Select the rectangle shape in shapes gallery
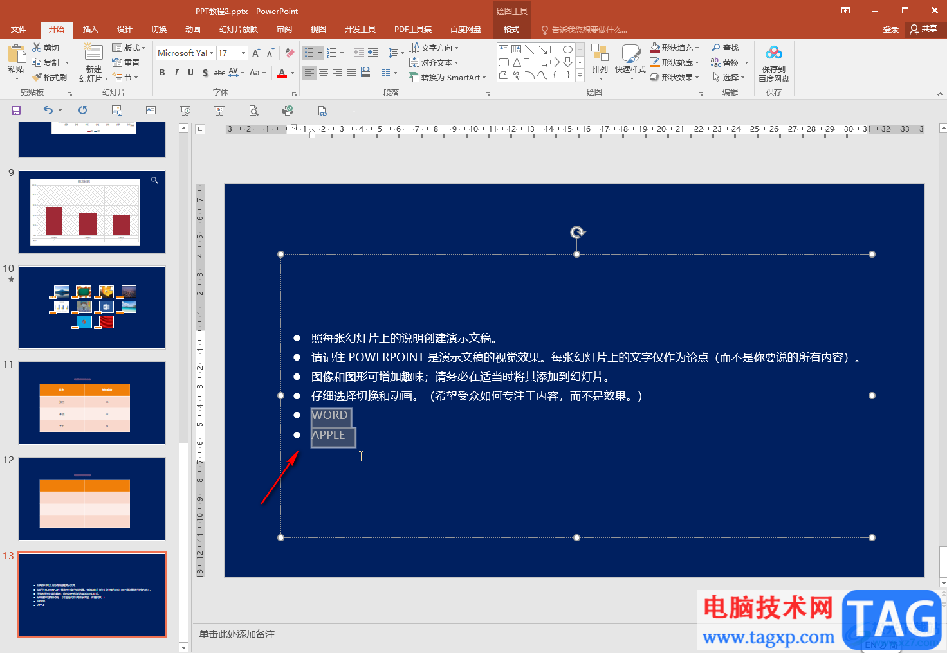This screenshot has width=947, height=653. (x=555, y=49)
